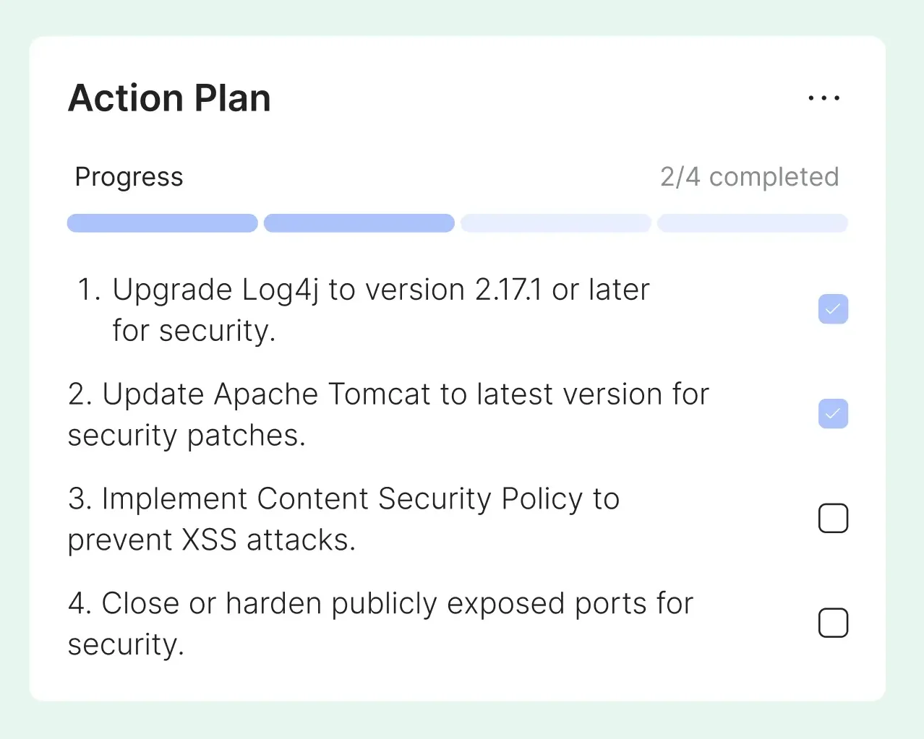Open the Action Plan three-dot options menu
Image resolution: width=924 pixels, height=739 pixels.
point(824,98)
